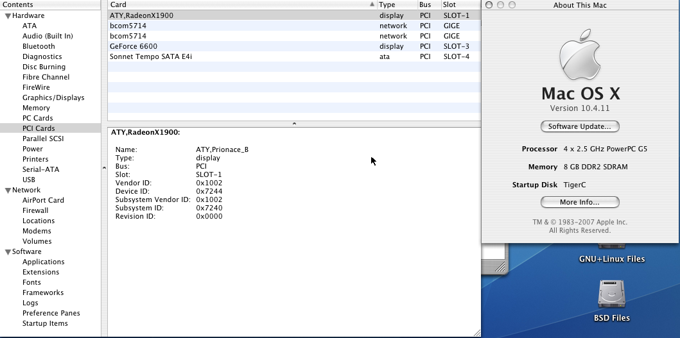Select PC Cards in sidebar

pos(38,118)
